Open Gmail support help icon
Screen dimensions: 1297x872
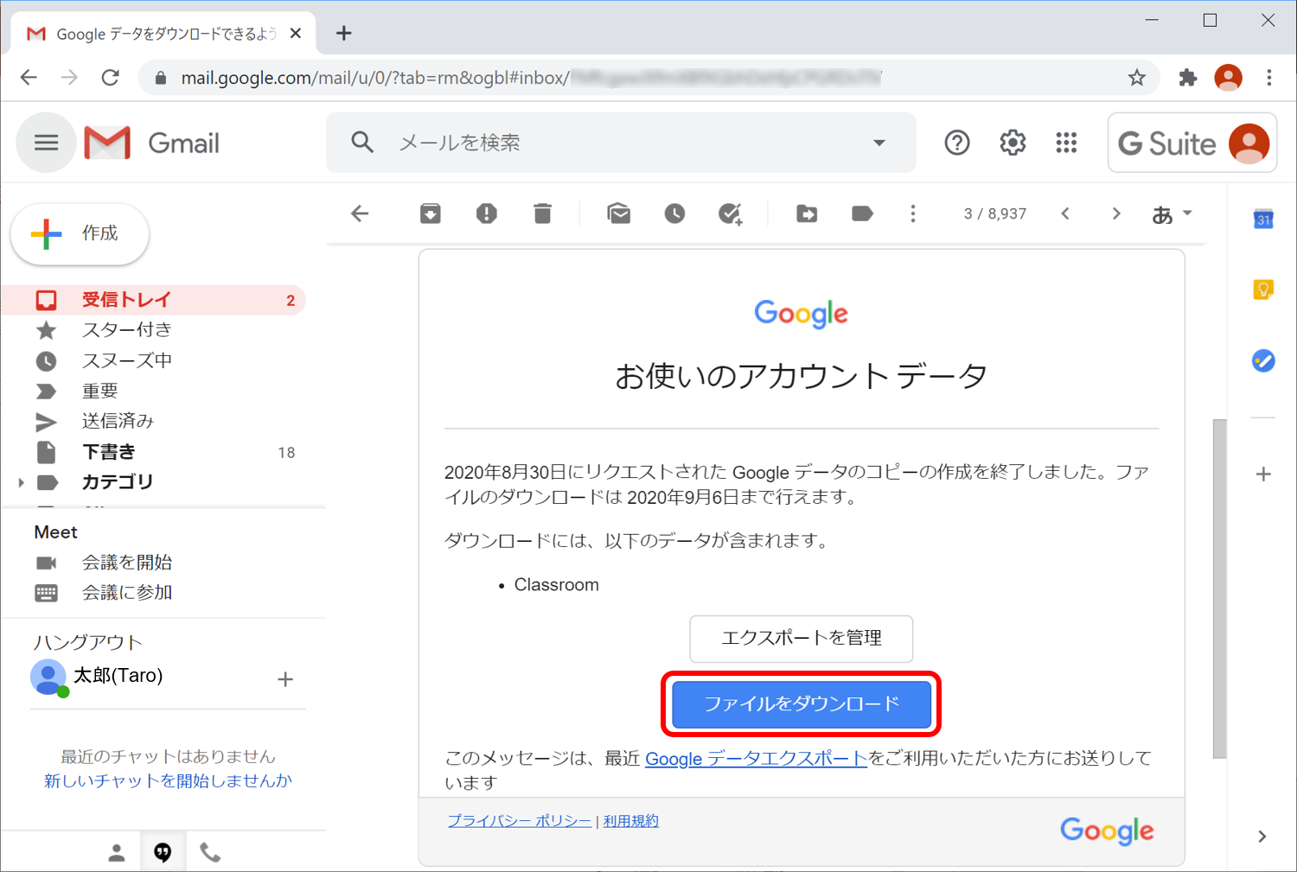pyautogui.click(x=957, y=143)
